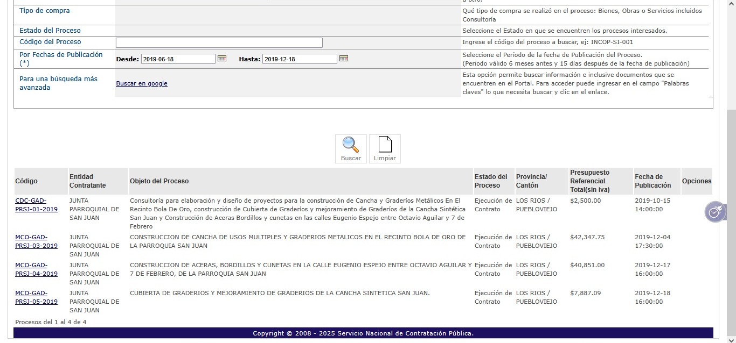Click the Código del Proceso input field
Viewport: 736px width, 343px height.
coord(219,43)
